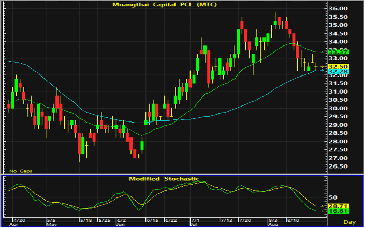Click the Apr month label
Screen dimensions: 365x228
[x=13, y=225]
